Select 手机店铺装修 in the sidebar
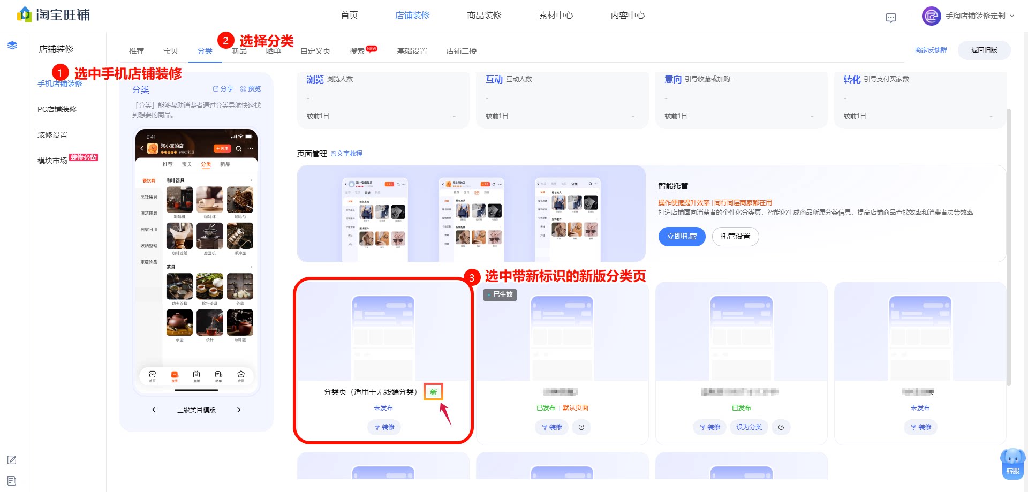 coord(60,84)
